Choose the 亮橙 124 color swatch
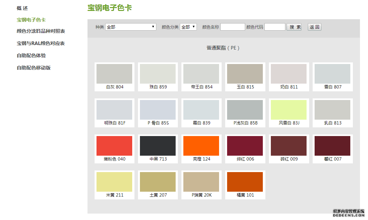 [201, 146]
